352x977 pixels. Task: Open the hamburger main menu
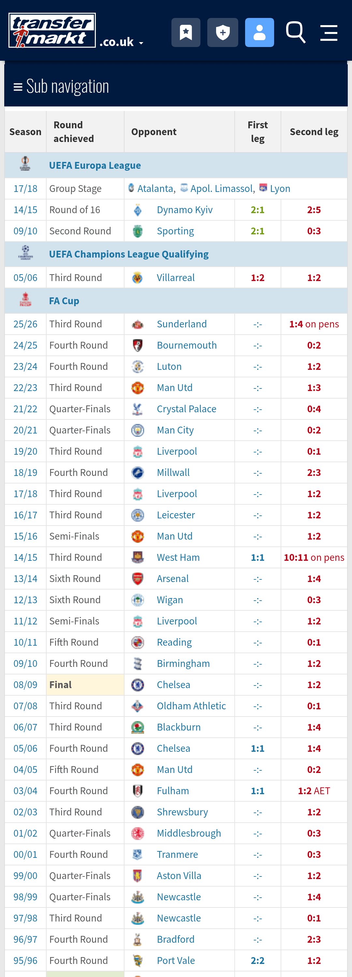pyautogui.click(x=329, y=33)
